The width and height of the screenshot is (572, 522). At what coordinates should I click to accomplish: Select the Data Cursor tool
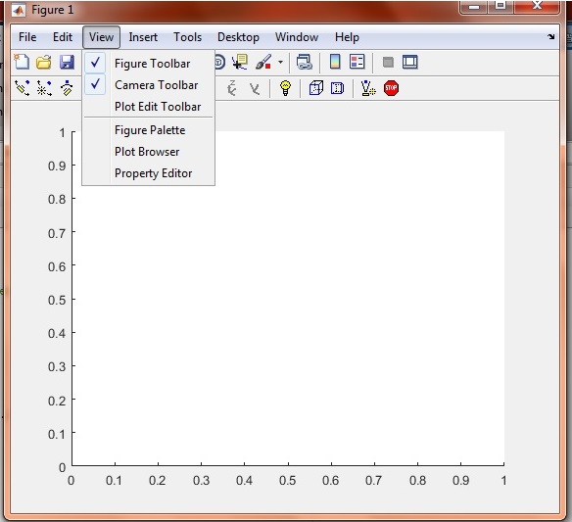pos(240,62)
